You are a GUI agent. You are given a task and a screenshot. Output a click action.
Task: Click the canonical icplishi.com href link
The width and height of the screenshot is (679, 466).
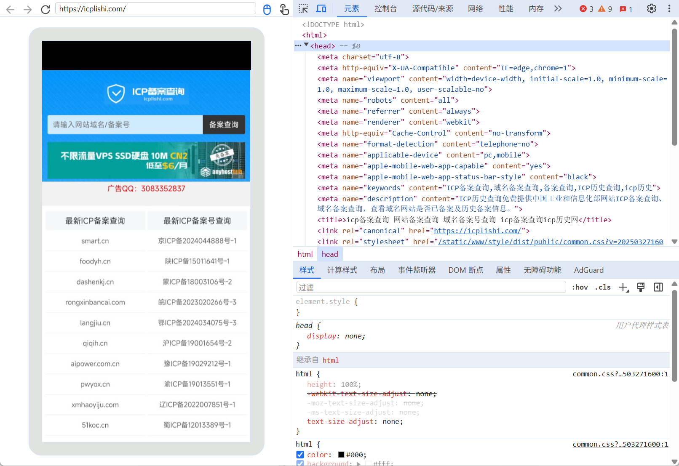point(478,231)
